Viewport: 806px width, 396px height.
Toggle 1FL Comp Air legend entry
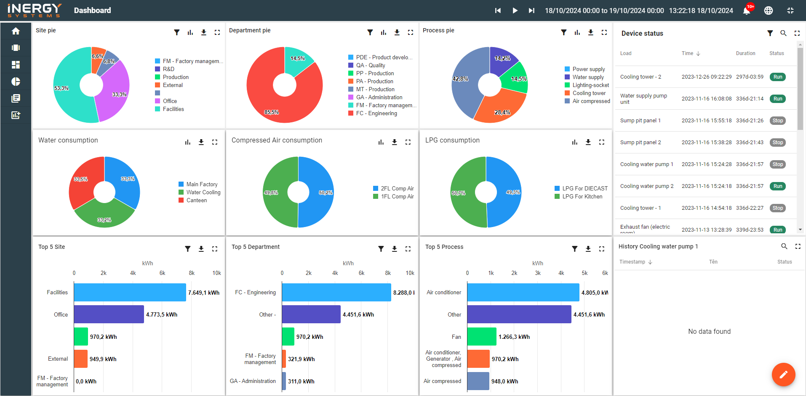pos(393,196)
